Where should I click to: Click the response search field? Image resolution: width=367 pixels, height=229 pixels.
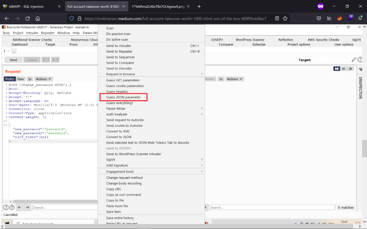272,207
